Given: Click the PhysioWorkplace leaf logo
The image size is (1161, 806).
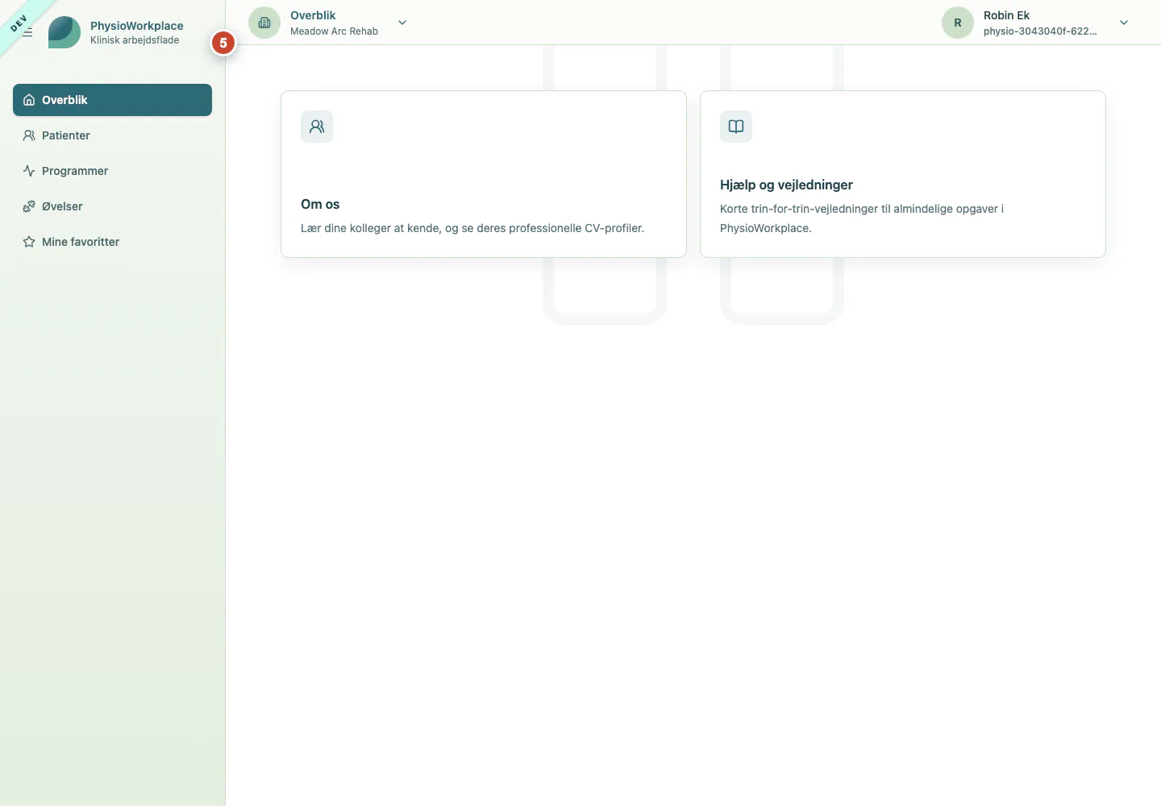Looking at the screenshot, I should point(64,32).
